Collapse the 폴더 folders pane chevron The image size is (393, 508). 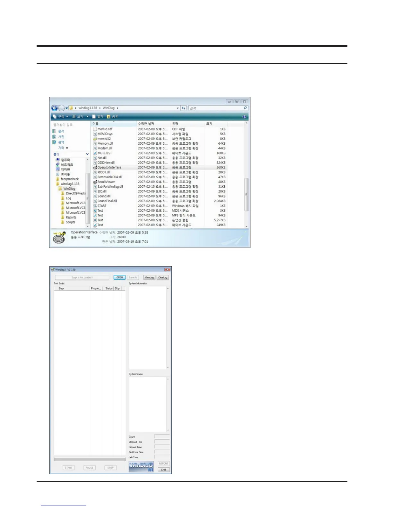(x=87, y=154)
